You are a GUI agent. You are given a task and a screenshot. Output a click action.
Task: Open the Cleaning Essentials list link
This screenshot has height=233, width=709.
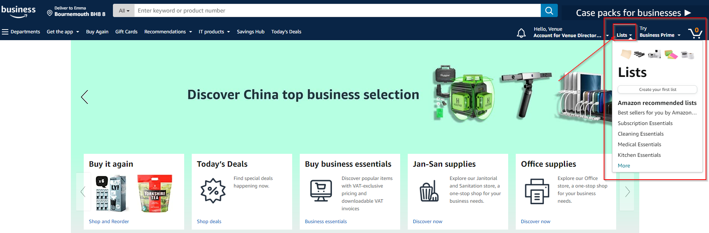[640, 134]
